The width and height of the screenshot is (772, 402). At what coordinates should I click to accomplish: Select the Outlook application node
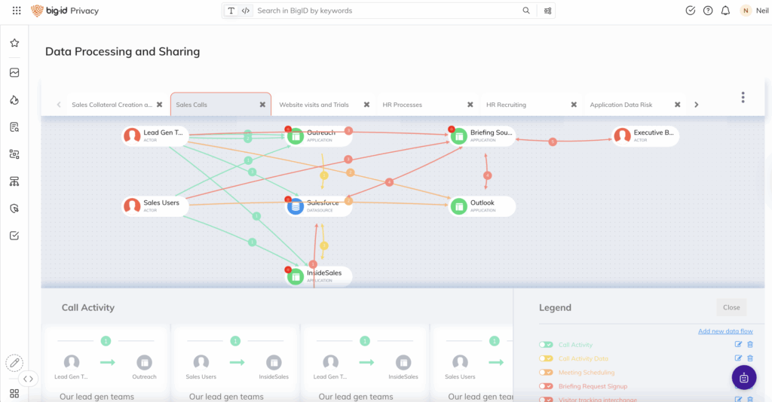coord(482,206)
